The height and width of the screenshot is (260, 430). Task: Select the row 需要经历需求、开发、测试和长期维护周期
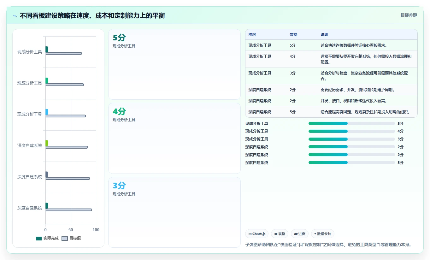331,90
